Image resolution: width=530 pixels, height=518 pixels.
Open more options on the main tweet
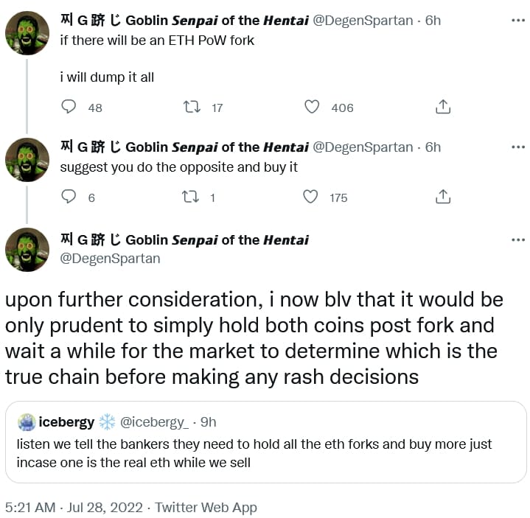pyautogui.click(x=518, y=240)
